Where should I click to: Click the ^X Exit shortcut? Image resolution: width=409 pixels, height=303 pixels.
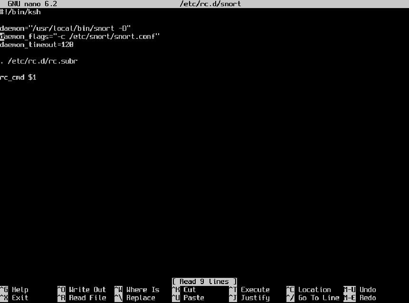click(14, 298)
